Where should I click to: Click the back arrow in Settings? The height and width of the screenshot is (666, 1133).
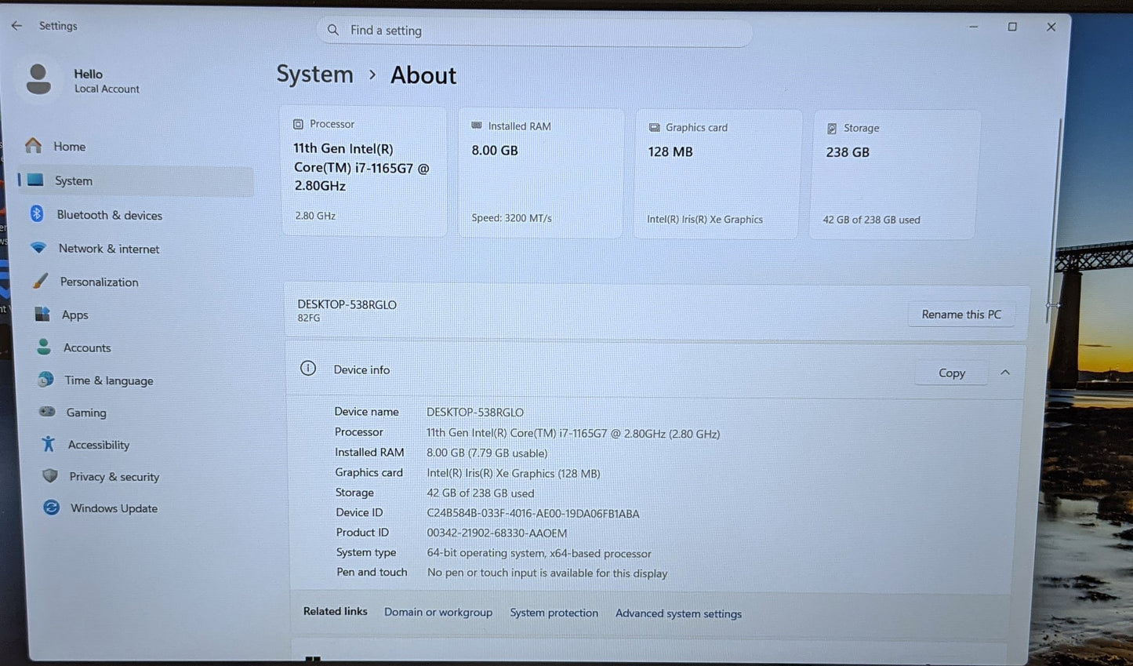point(16,26)
